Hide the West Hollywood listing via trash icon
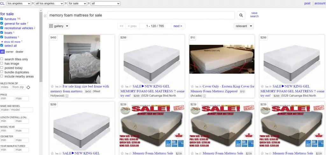Screen dimensions: 326x155 67,96
